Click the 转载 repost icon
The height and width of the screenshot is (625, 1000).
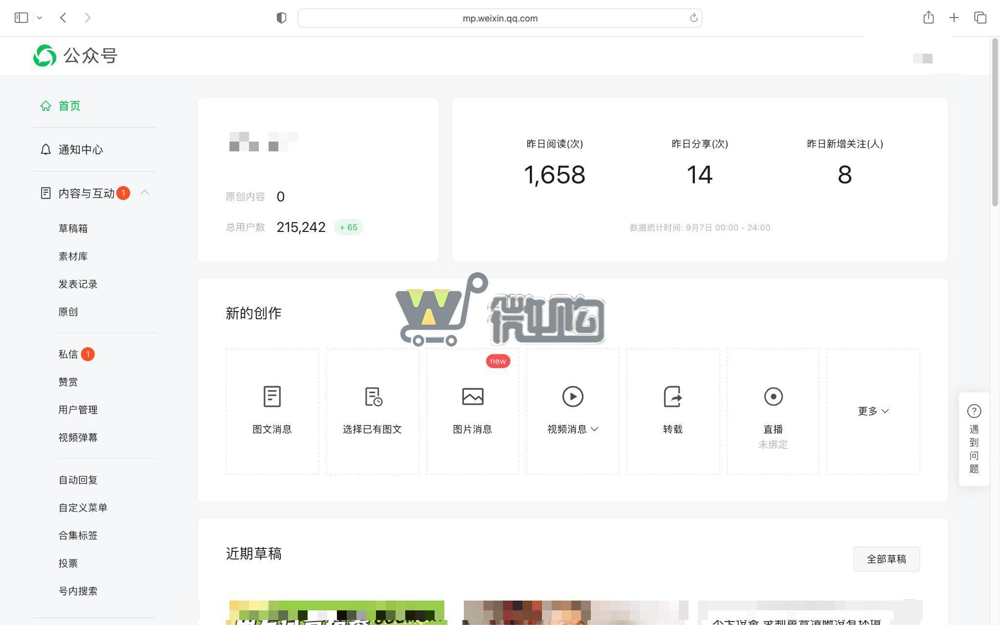(672, 396)
